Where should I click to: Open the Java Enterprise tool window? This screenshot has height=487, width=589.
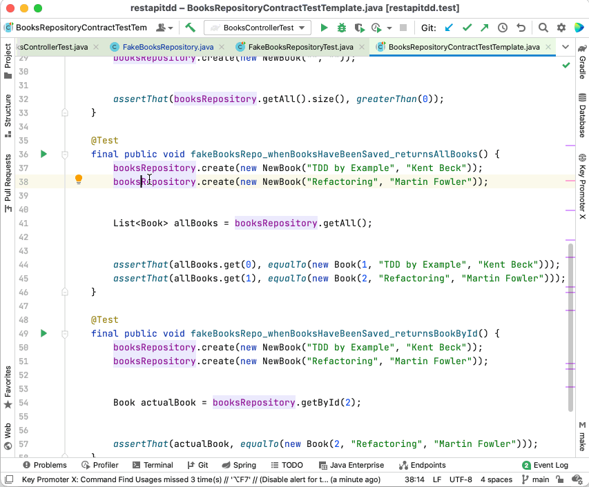(351, 465)
